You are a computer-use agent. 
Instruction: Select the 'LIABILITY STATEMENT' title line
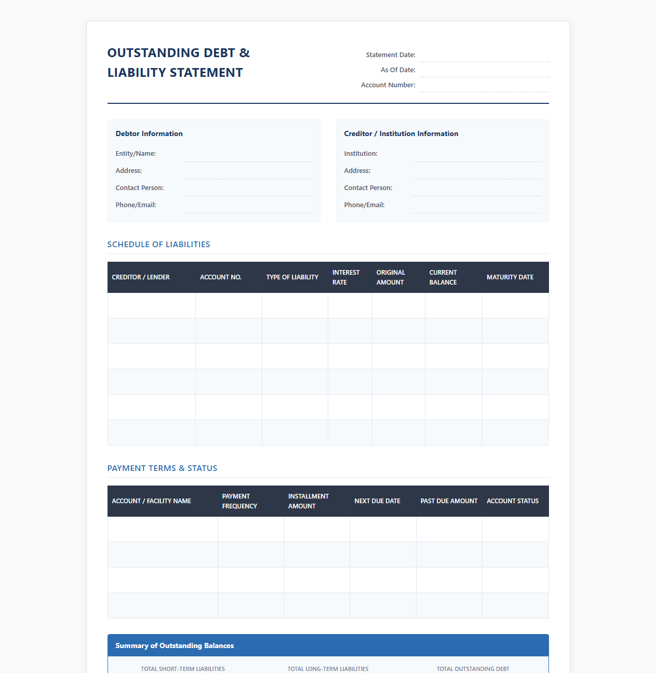point(175,73)
